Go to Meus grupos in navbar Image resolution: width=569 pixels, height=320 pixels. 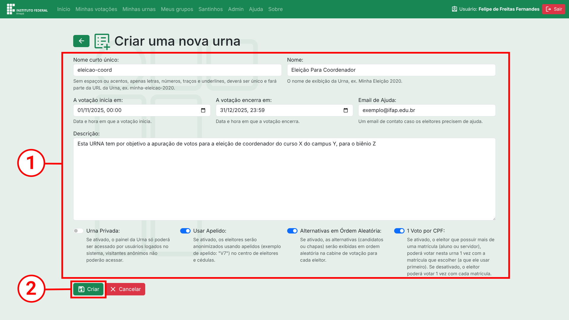tap(177, 9)
